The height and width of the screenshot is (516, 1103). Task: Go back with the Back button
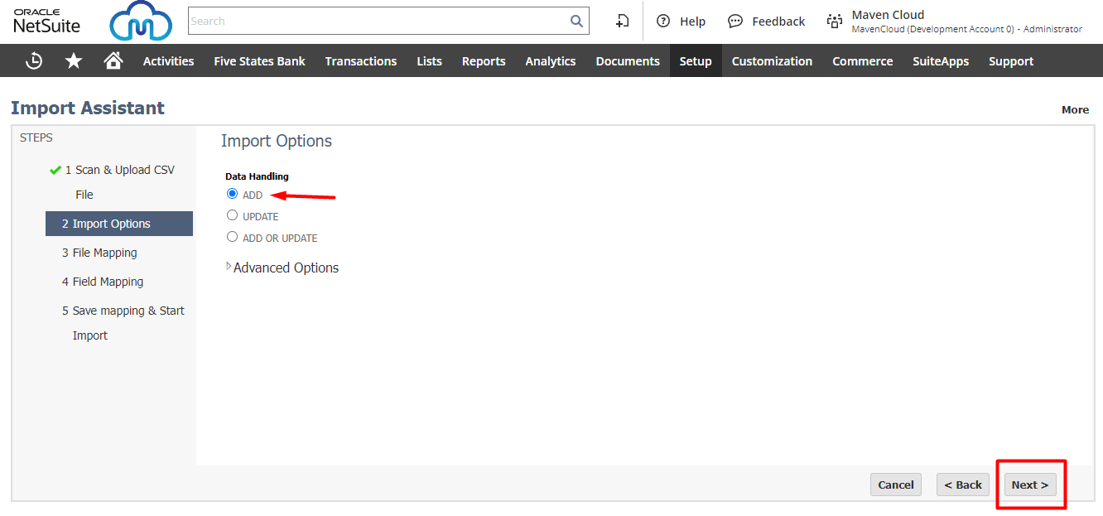(962, 485)
